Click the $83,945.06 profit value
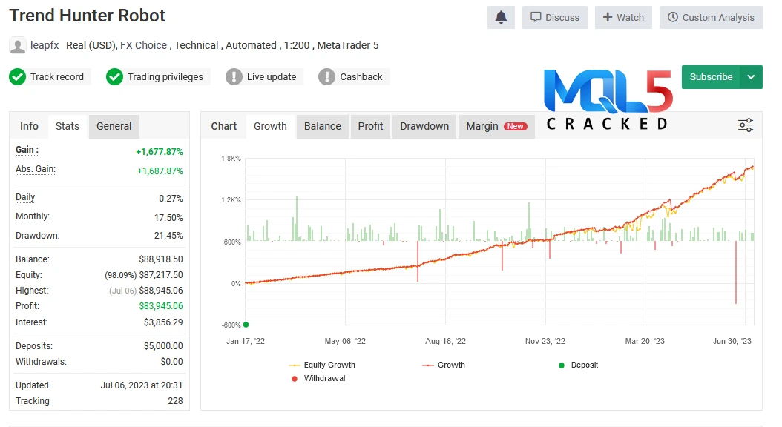782x427 pixels. click(x=160, y=306)
